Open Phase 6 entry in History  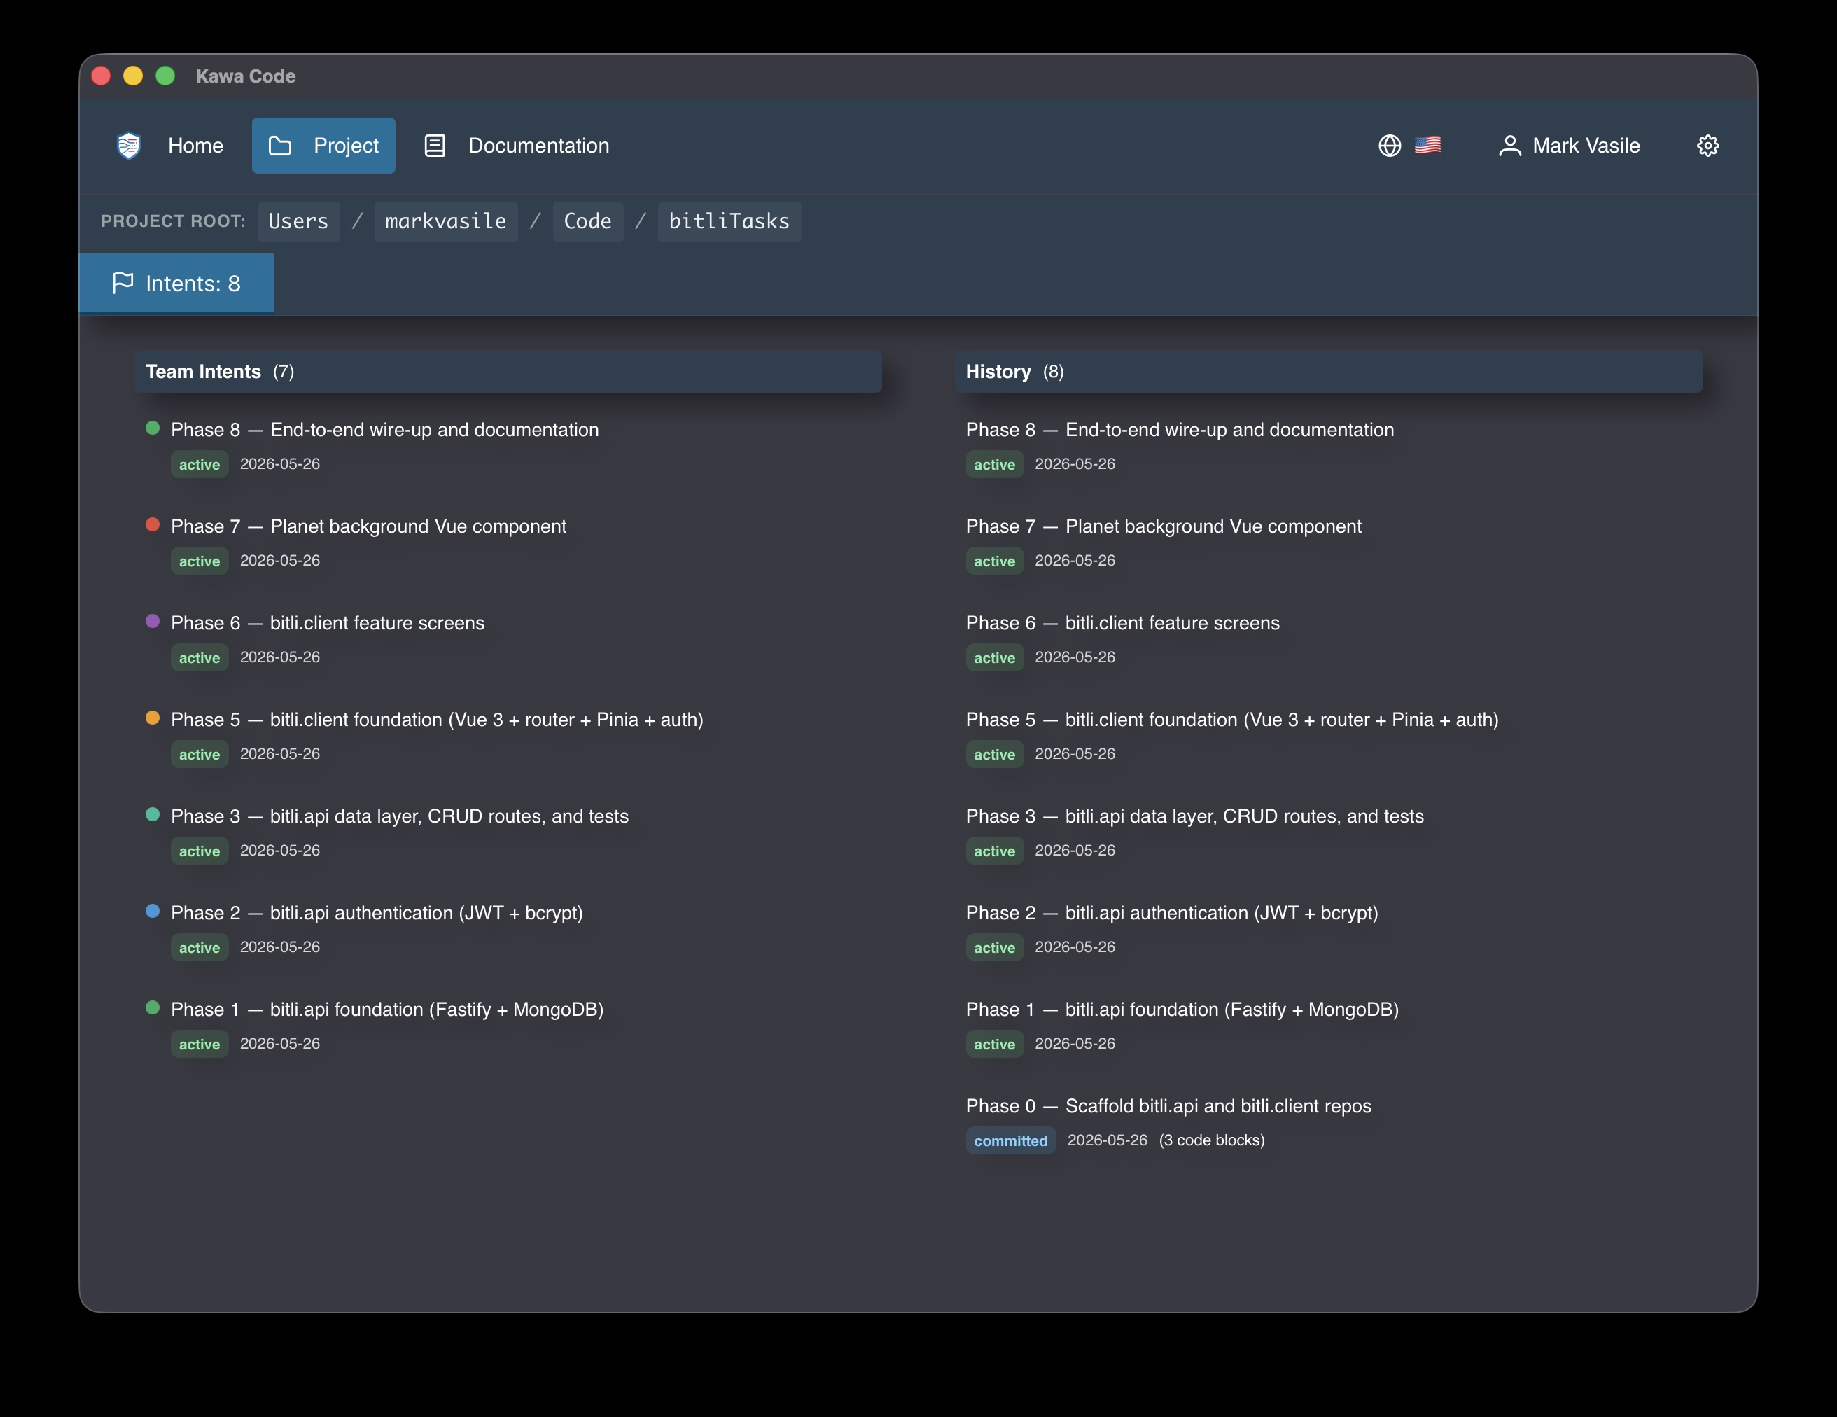[x=1122, y=623]
